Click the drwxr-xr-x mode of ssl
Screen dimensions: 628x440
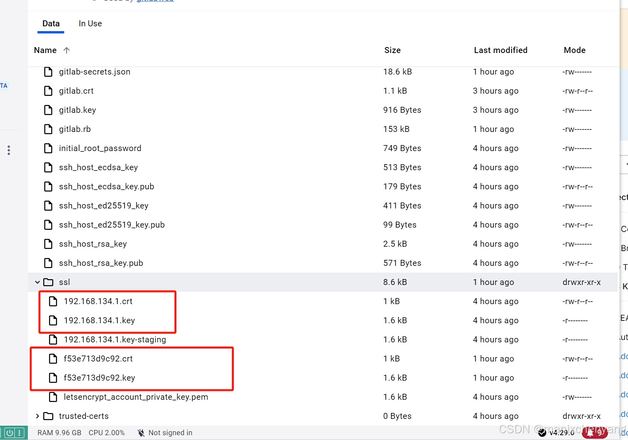click(x=581, y=282)
